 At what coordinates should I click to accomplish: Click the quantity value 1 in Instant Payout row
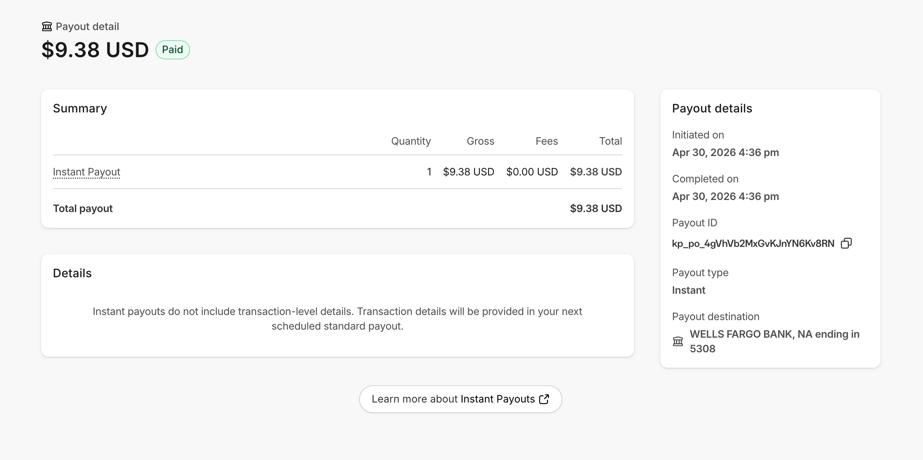(x=429, y=172)
